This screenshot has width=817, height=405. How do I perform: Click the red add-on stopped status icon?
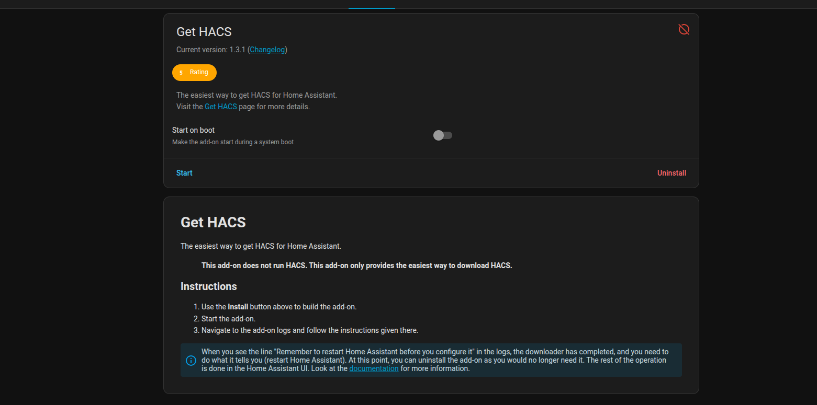(x=684, y=29)
